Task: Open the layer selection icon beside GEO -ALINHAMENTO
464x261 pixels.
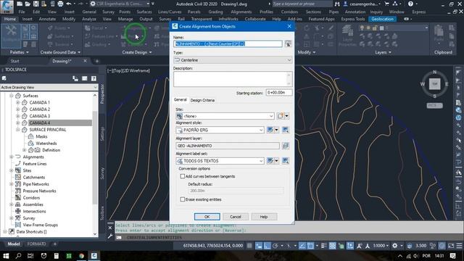Action: pyautogui.click(x=285, y=146)
